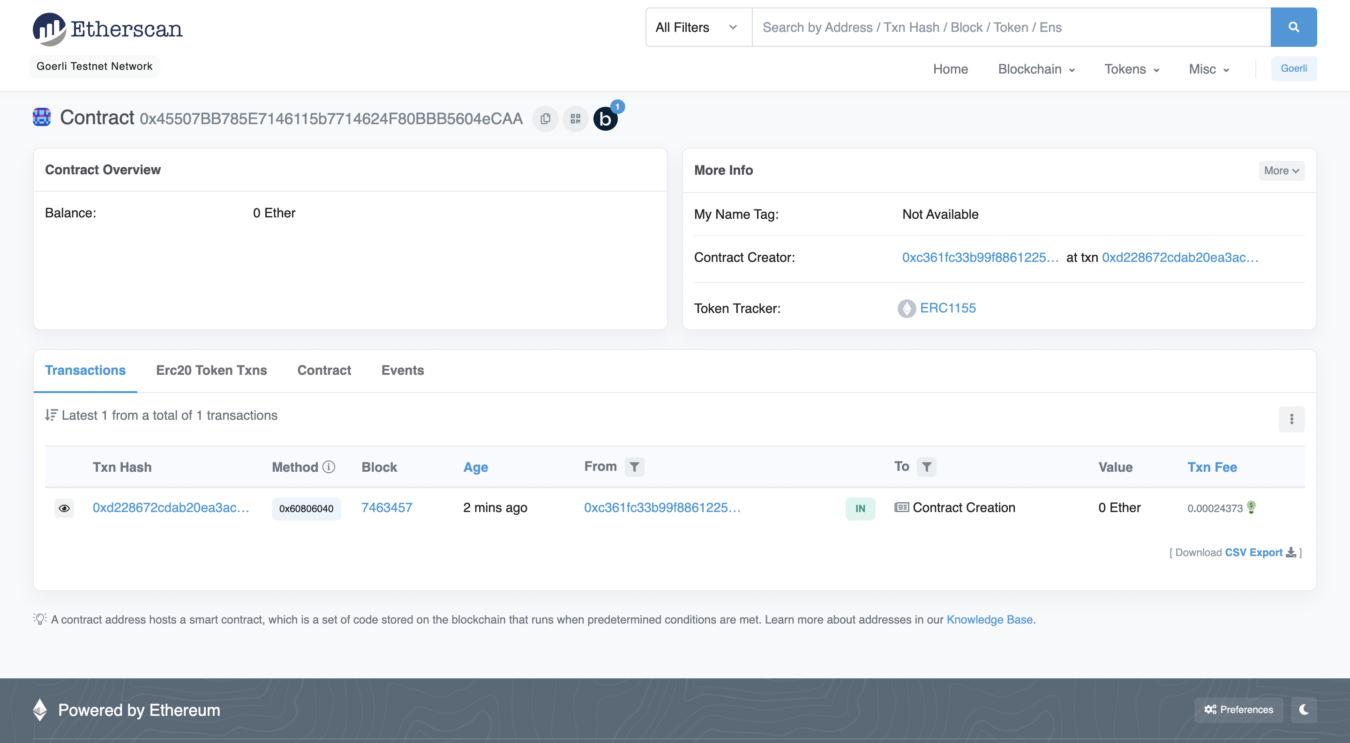The image size is (1350, 743).
Task: Click the green gas fee bulb icon
Action: (x=1251, y=507)
